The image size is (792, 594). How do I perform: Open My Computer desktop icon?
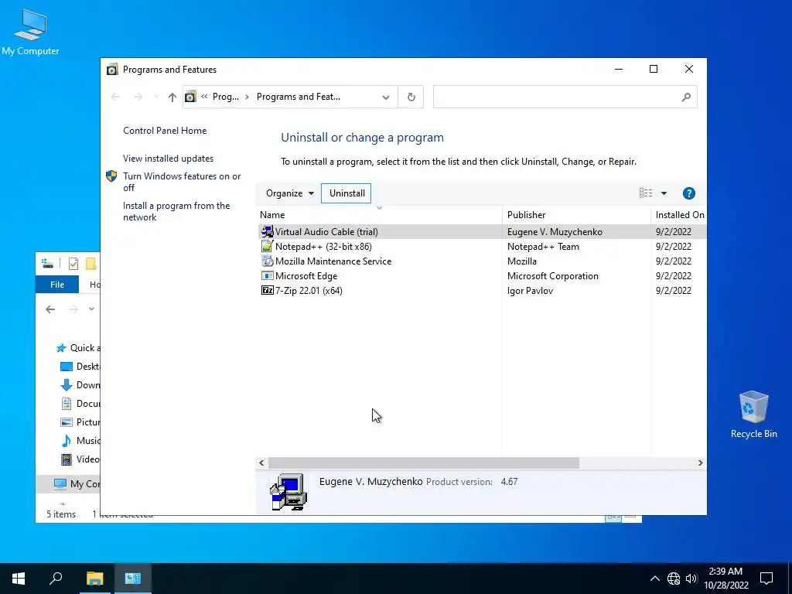tap(30, 32)
